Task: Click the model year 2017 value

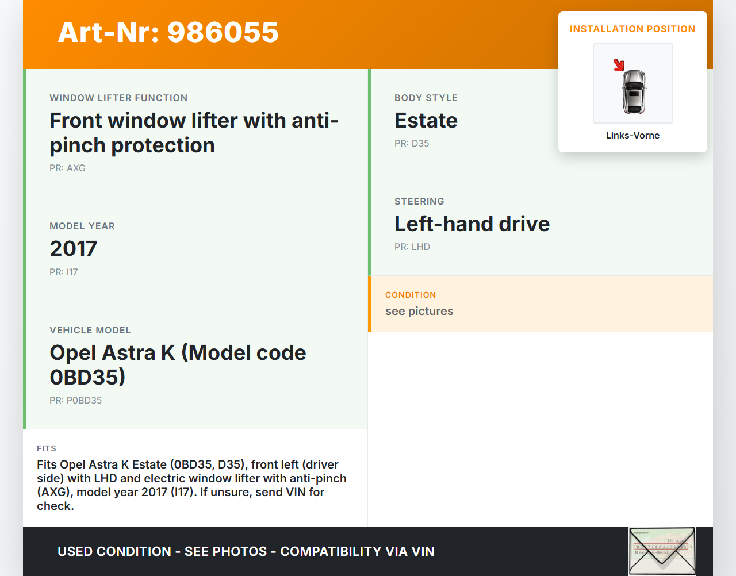Action: (73, 248)
